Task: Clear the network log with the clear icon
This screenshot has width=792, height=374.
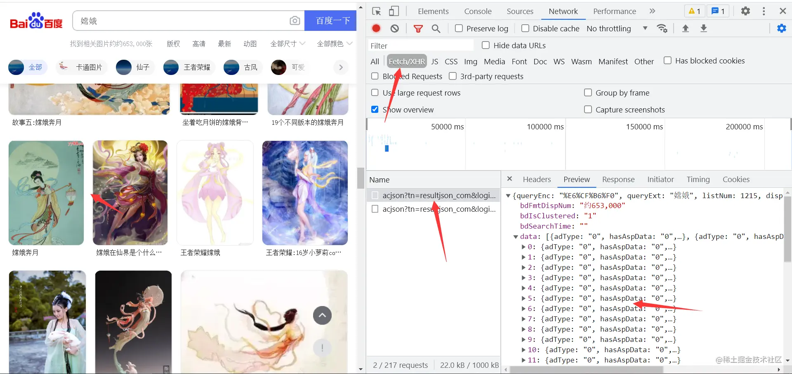Action: coord(395,28)
